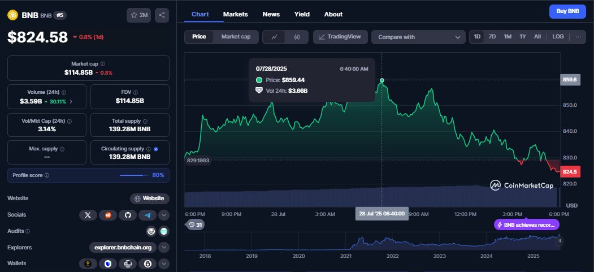Open Audits info icon
594x272 pixels.
point(28,231)
